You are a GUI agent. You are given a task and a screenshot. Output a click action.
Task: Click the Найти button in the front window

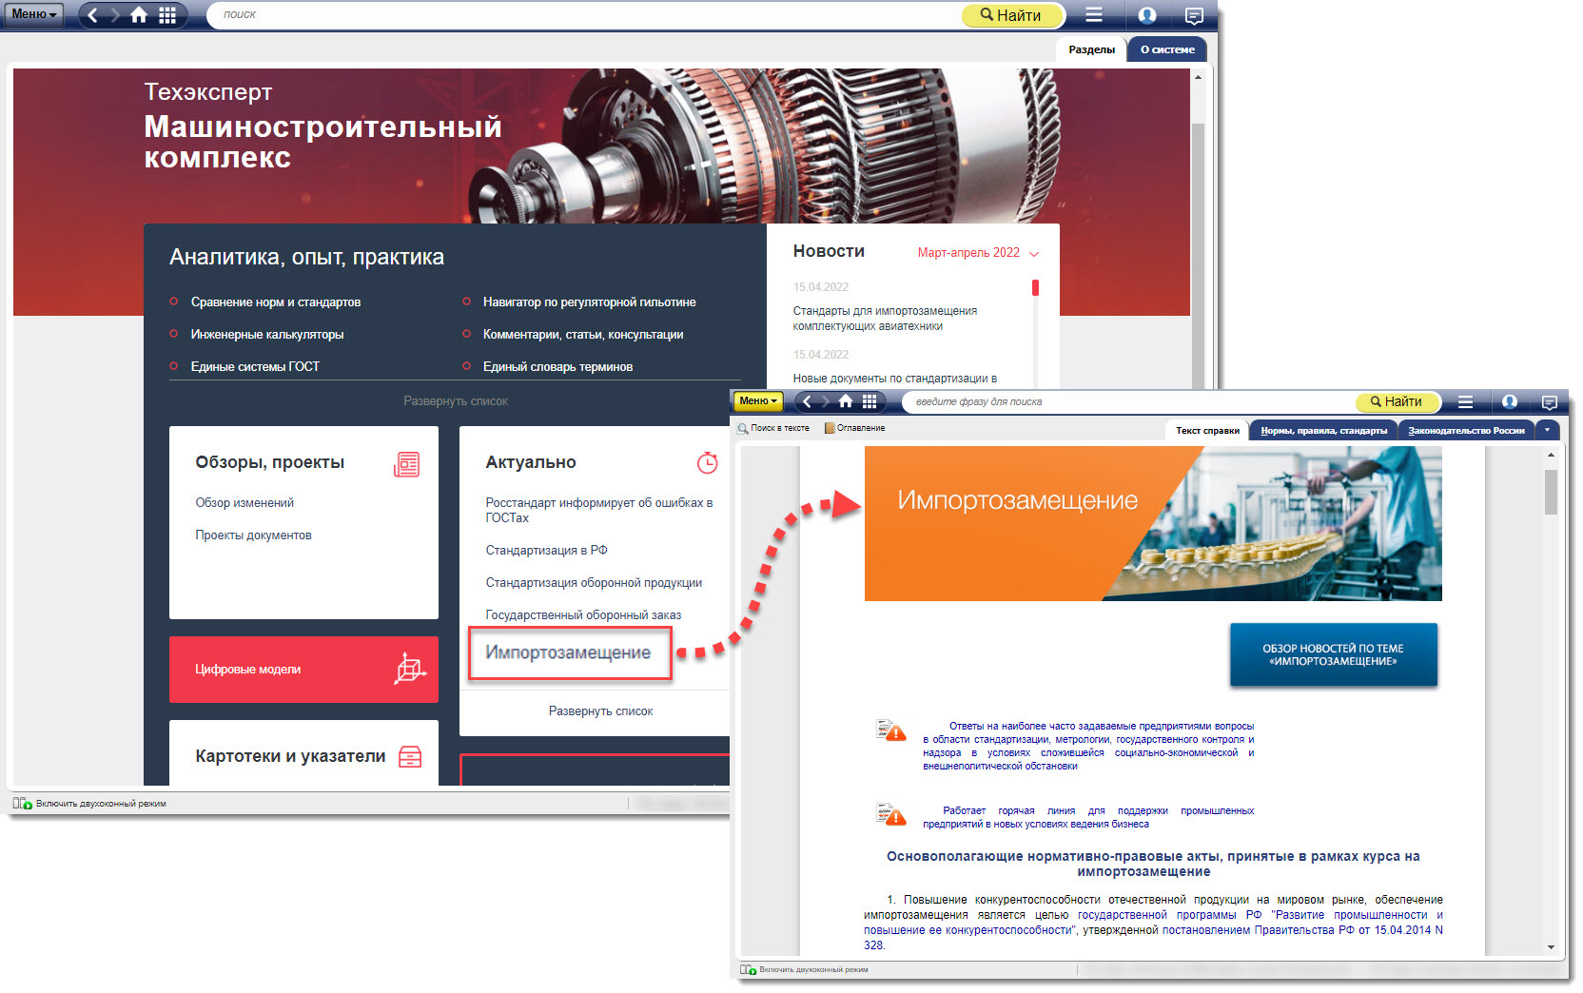click(x=1397, y=402)
